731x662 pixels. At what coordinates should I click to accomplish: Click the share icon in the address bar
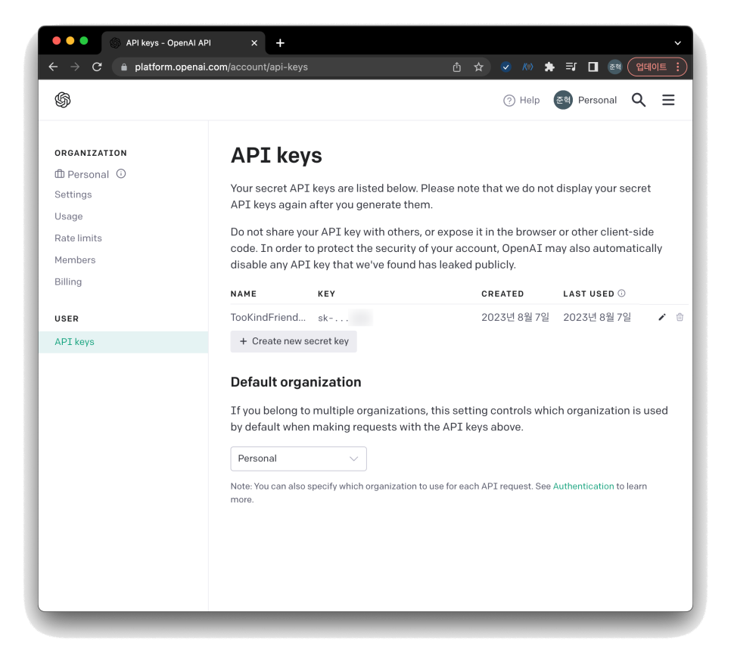point(457,67)
